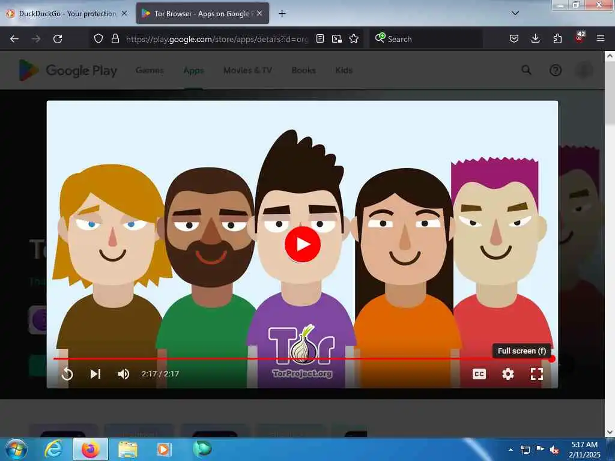The width and height of the screenshot is (615, 461).
Task: Reload the current page
Action: pyautogui.click(x=58, y=39)
